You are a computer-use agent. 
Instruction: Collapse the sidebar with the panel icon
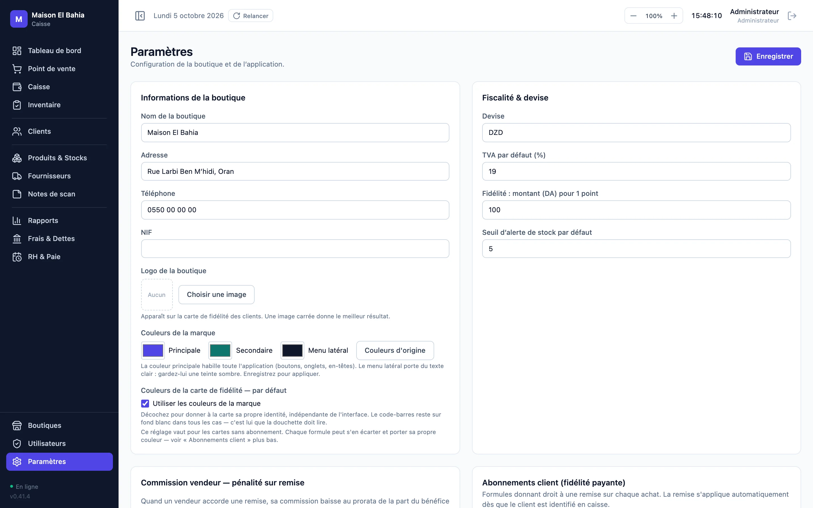[x=140, y=16]
